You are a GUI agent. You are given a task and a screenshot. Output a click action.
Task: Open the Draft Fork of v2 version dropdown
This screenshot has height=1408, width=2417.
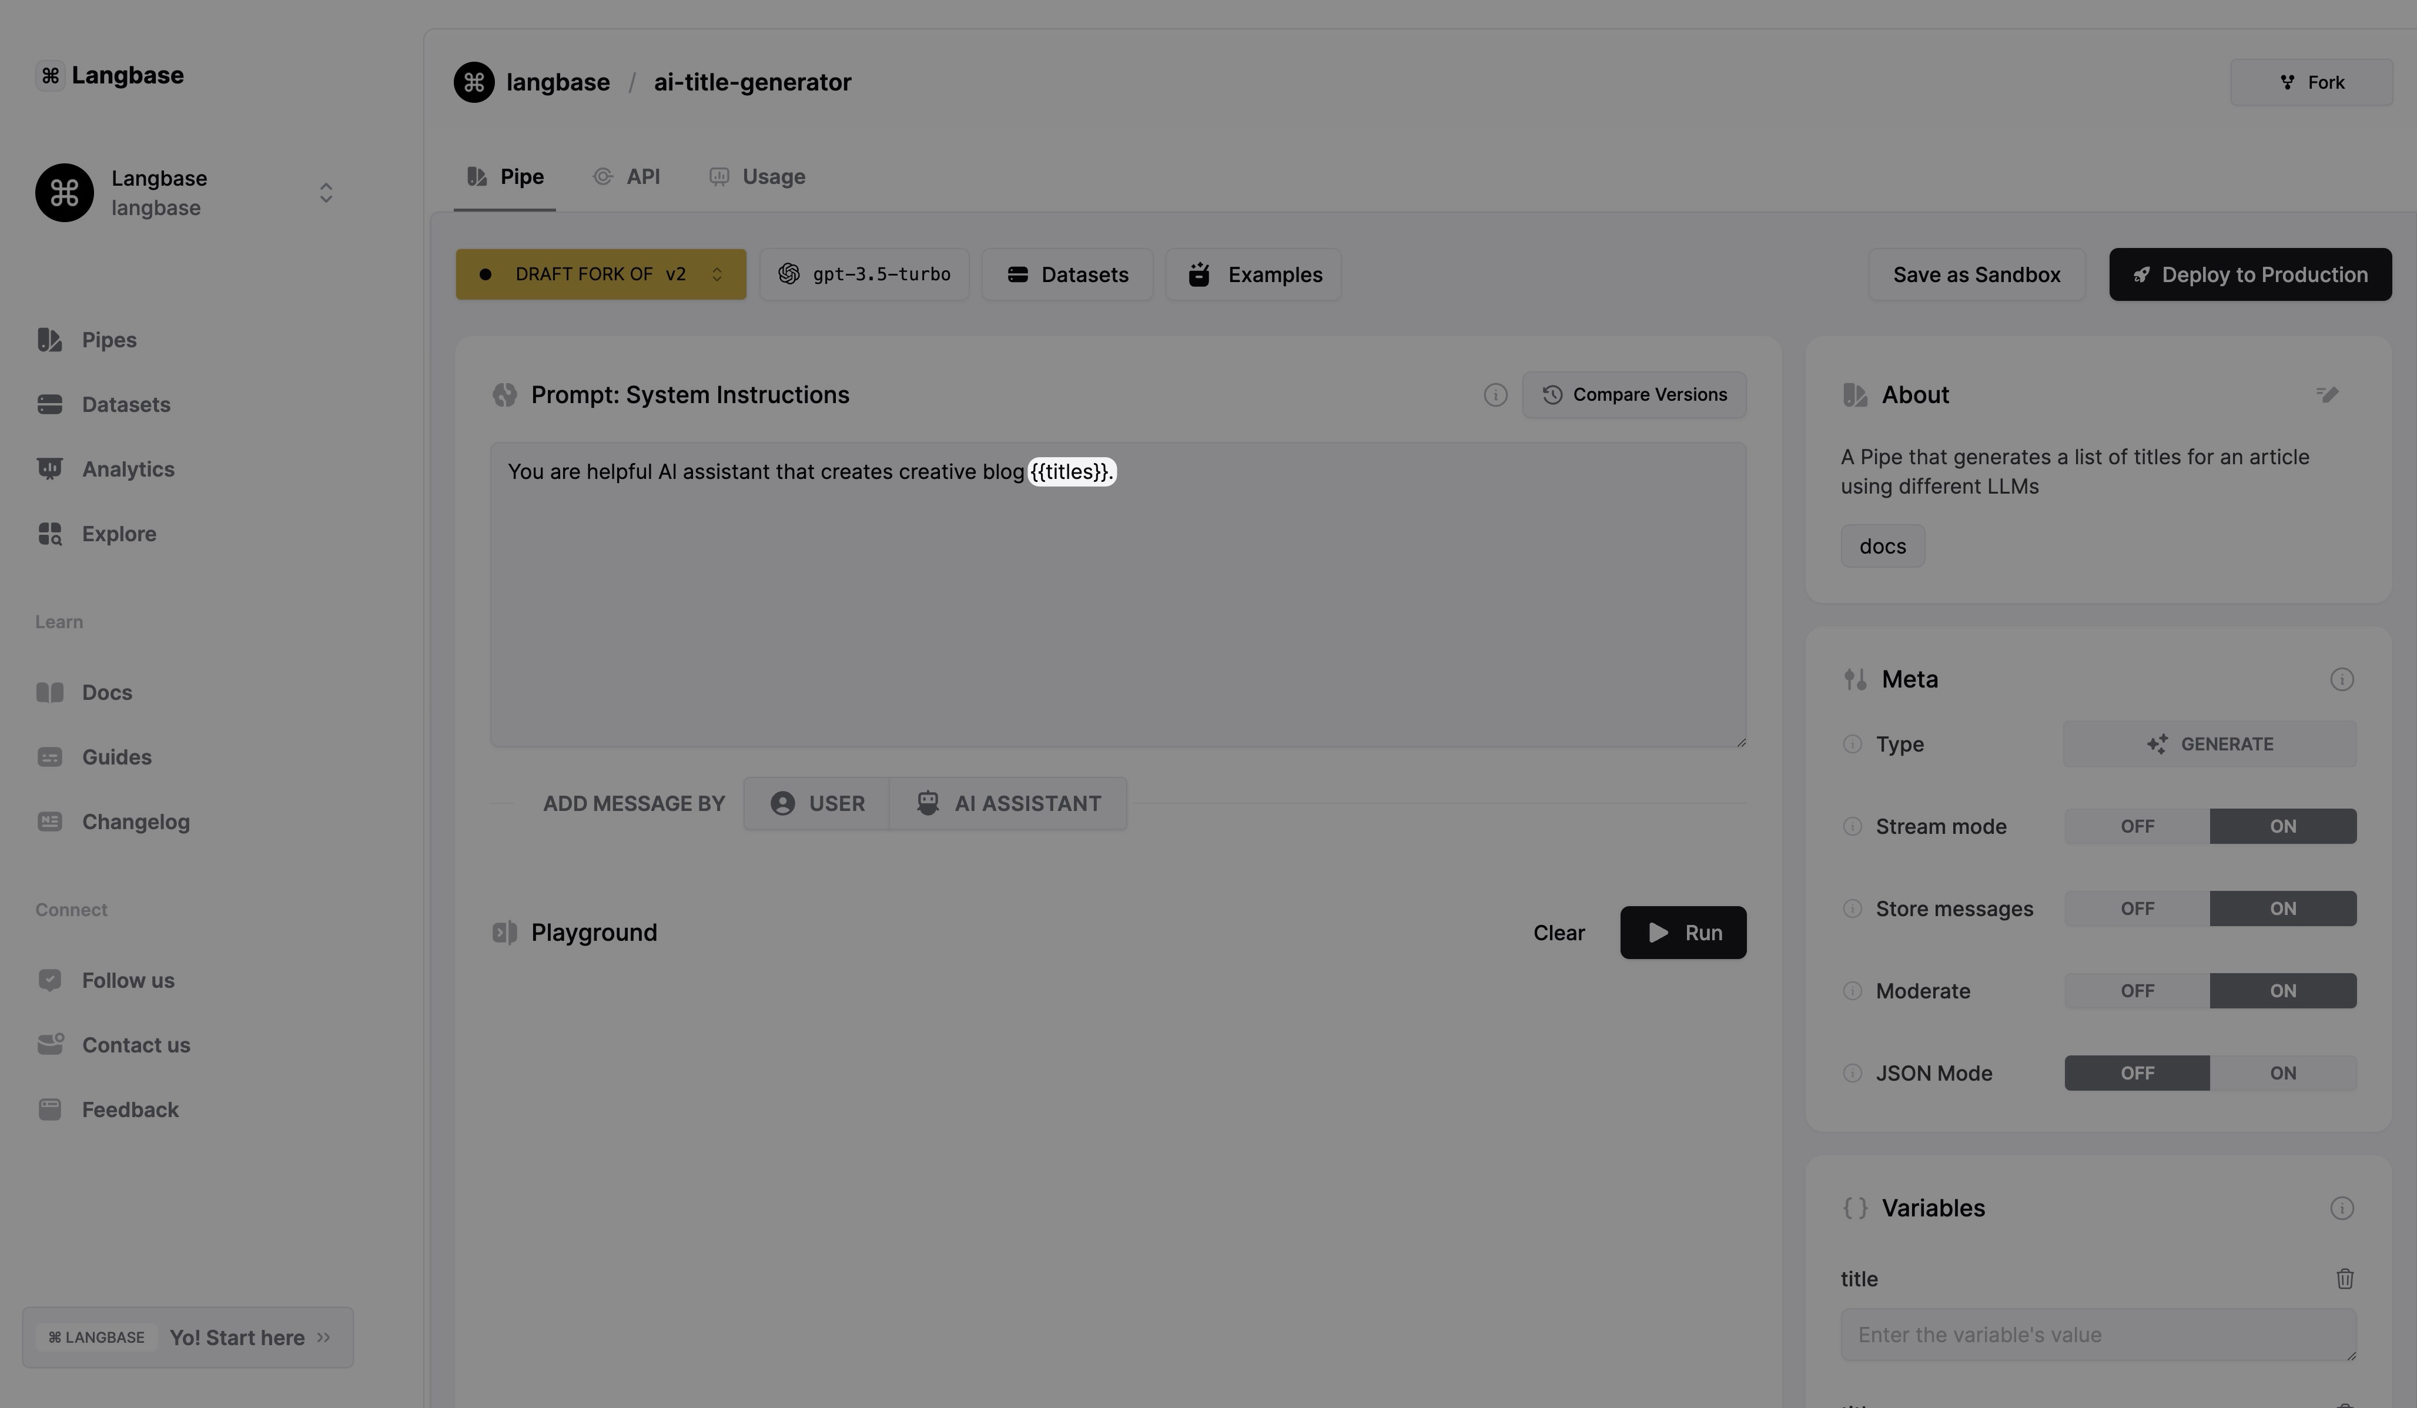coord(600,274)
